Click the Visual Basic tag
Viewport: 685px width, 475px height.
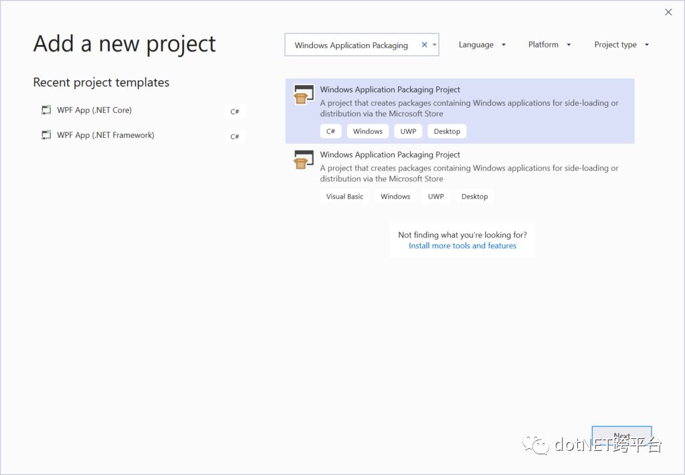[345, 196]
